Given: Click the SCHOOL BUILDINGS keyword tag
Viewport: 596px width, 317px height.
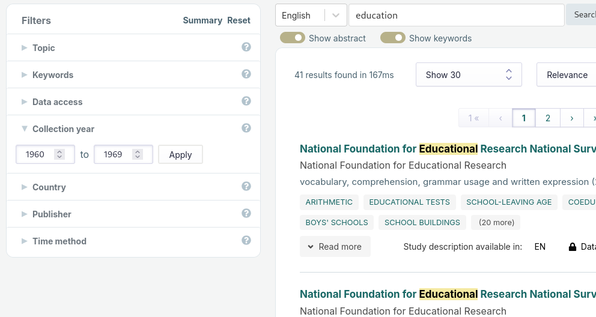Looking at the screenshot, I should pyautogui.click(x=422, y=223).
